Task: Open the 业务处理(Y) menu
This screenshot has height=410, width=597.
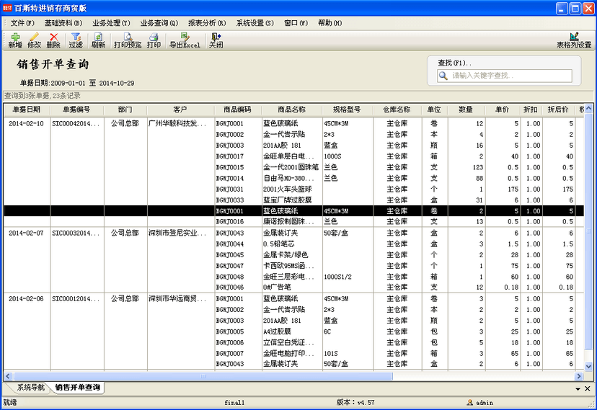Action: (x=111, y=23)
